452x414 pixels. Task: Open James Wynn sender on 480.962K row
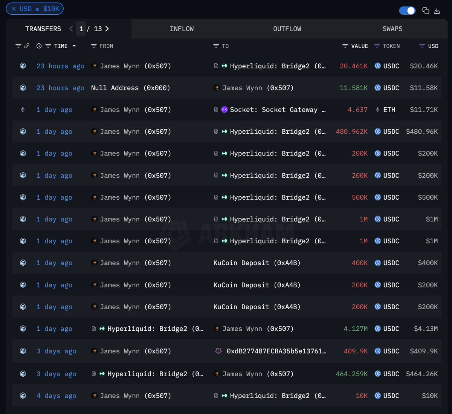(x=135, y=131)
